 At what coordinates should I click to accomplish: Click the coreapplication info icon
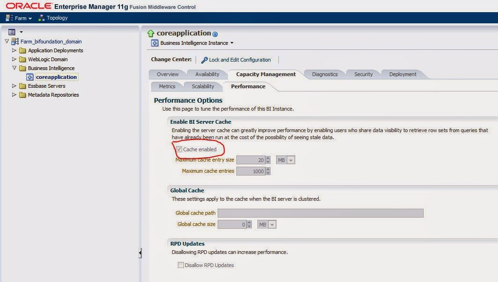[215, 34]
